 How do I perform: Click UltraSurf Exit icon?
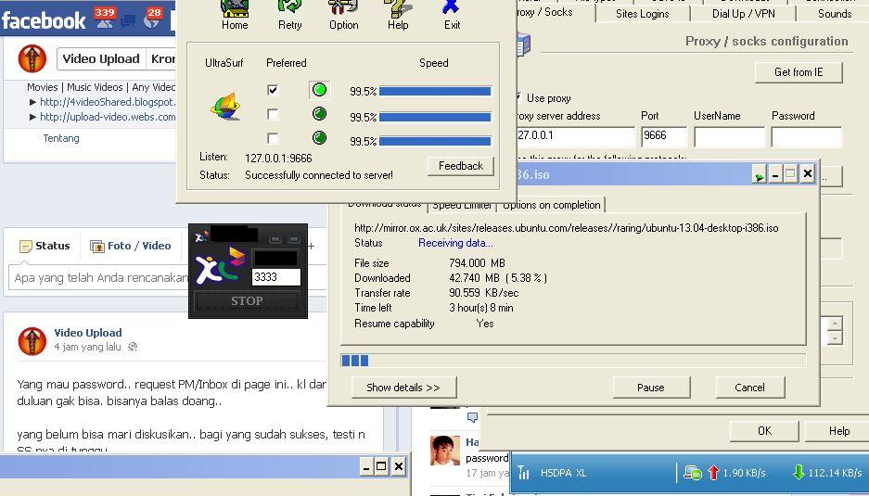pyautogui.click(x=451, y=7)
